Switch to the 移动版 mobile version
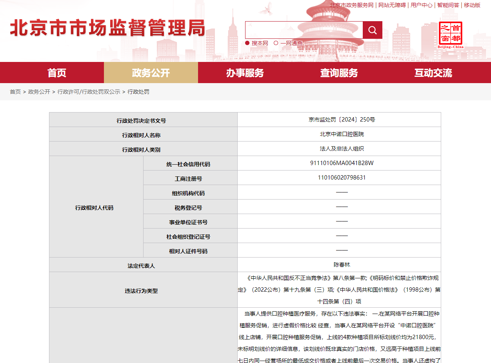The image size is (491, 363). click(472, 5)
